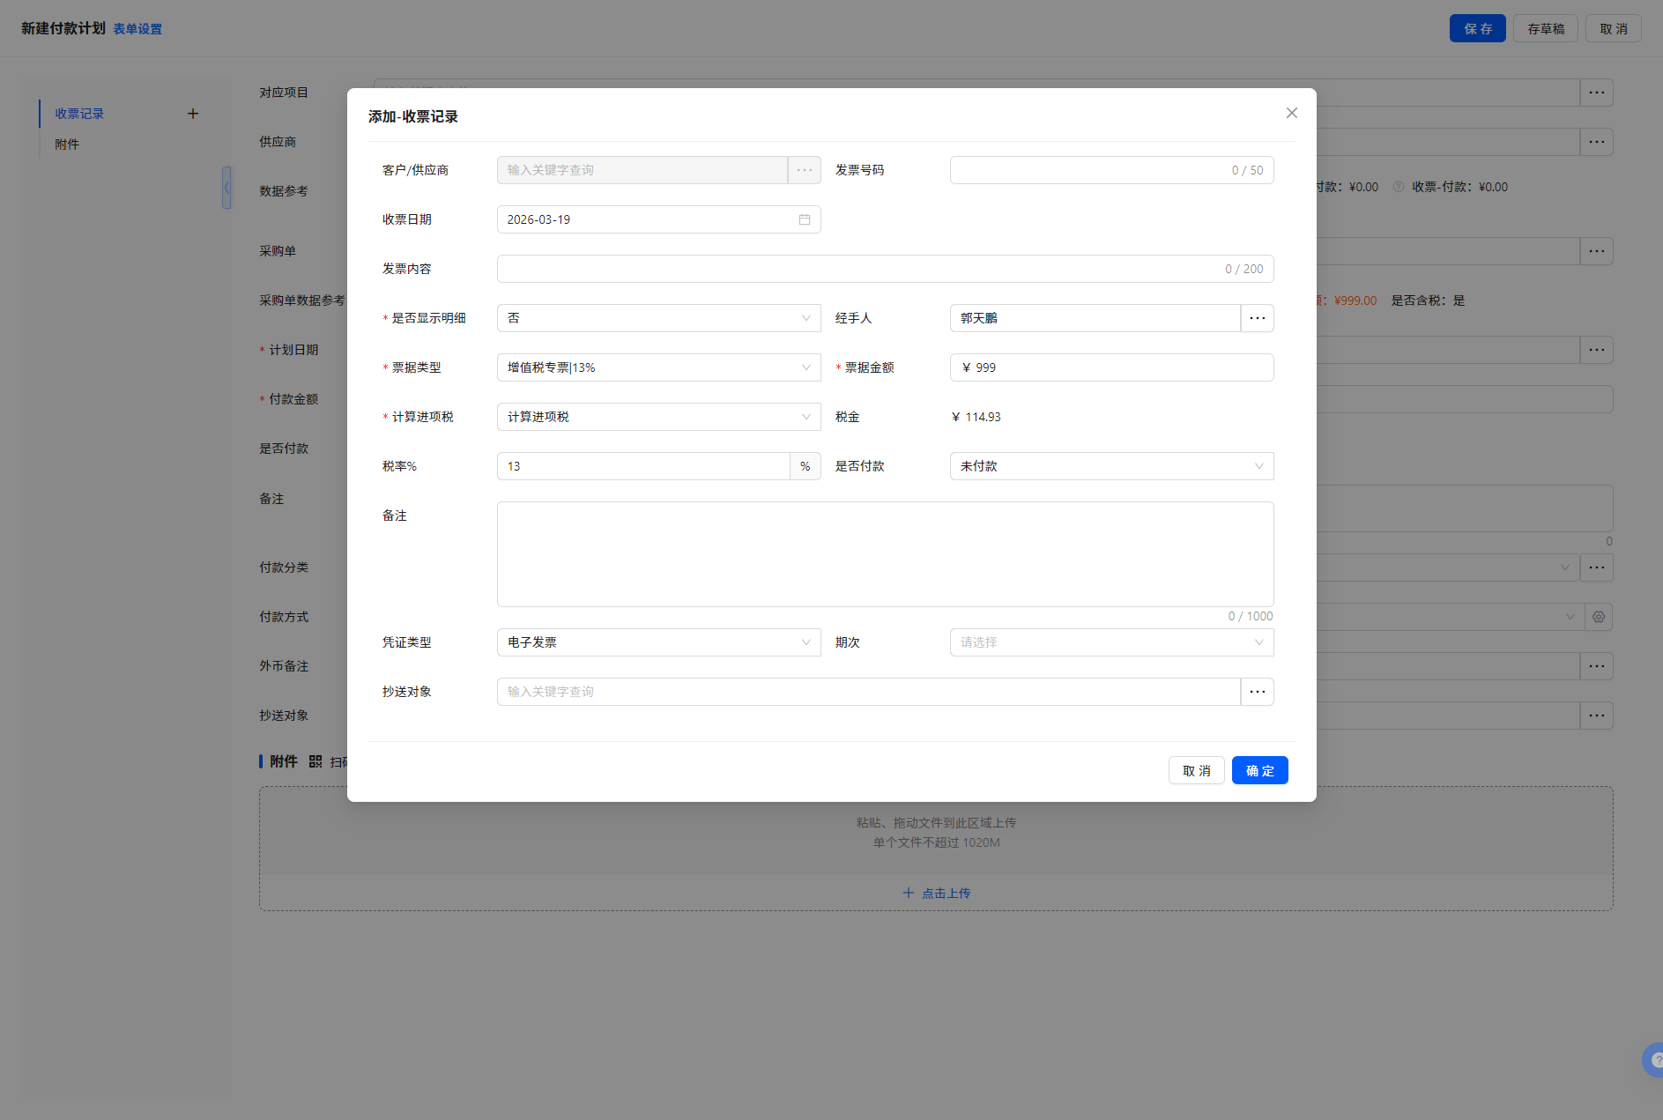Open calendar picker in 收票日期 field
The image size is (1663, 1120).
pos(804,219)
